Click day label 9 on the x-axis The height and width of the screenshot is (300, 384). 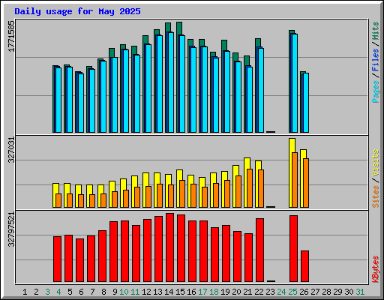(x=115, y=292)
